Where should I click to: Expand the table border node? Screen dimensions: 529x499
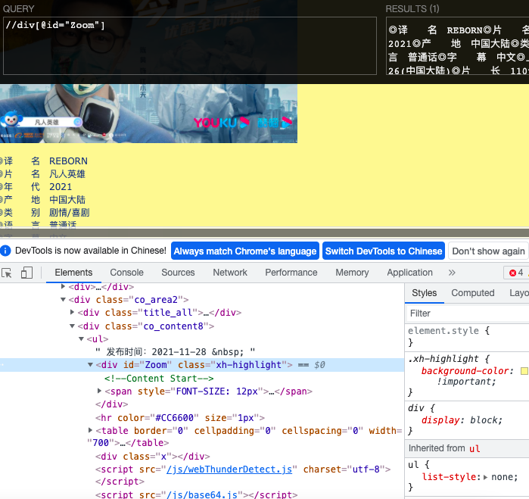click(90, 430)
